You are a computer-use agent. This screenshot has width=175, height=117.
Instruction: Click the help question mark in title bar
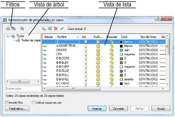tap(158, 19)
